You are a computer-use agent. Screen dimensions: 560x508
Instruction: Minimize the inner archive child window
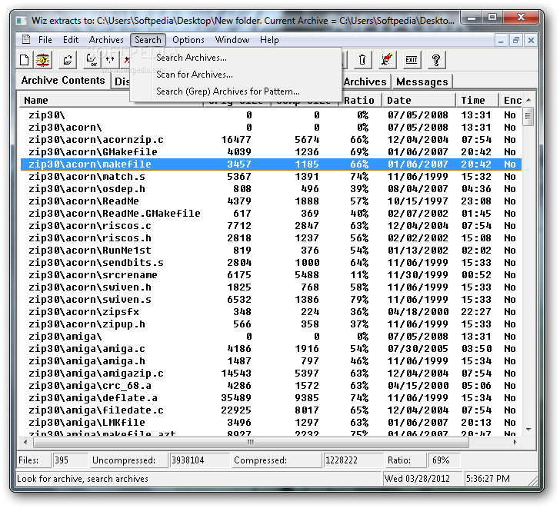(501, 40)
